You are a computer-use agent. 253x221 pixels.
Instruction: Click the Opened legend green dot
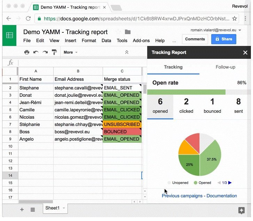(x=195, y=183)
